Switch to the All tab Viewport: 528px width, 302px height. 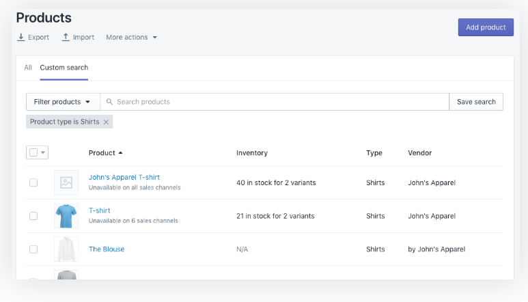click(28, 68)
